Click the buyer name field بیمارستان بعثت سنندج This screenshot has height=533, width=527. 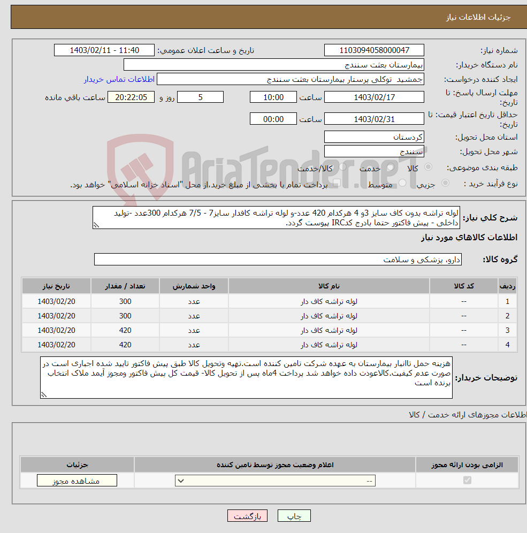[x=274, y=65]
